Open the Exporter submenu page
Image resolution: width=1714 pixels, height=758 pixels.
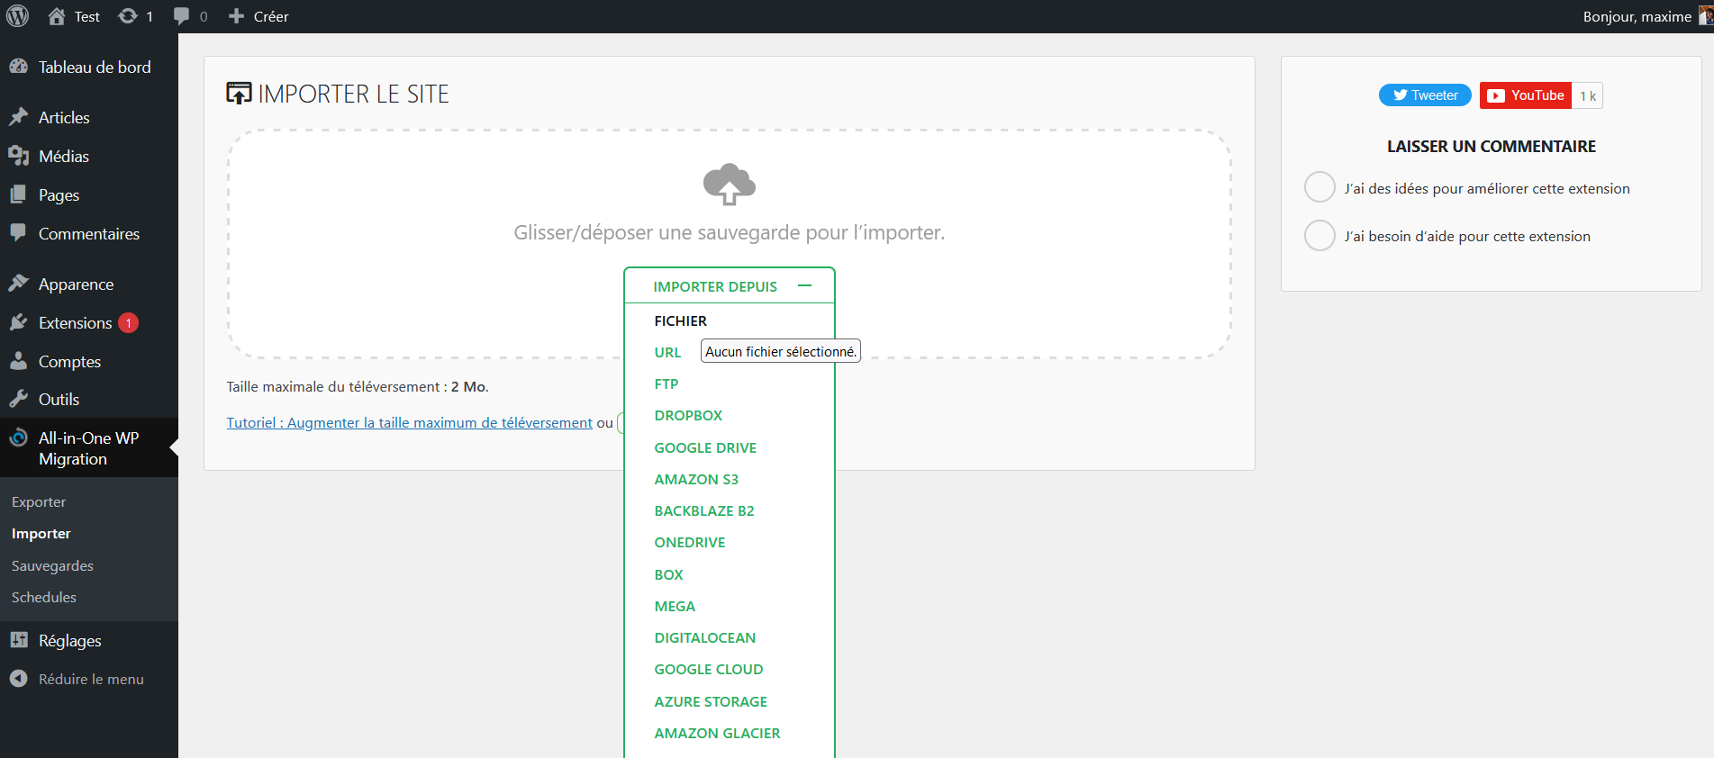[x=39, y=501]
